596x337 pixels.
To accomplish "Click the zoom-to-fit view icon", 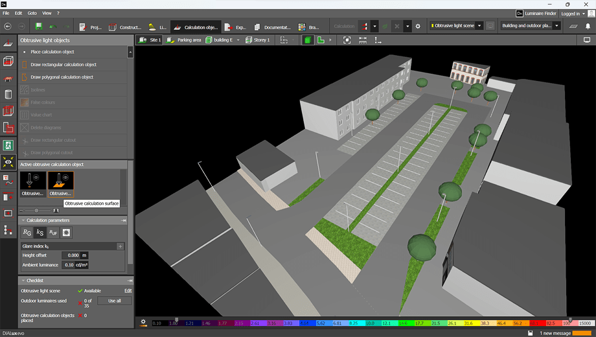I will [x=347, y=40].
